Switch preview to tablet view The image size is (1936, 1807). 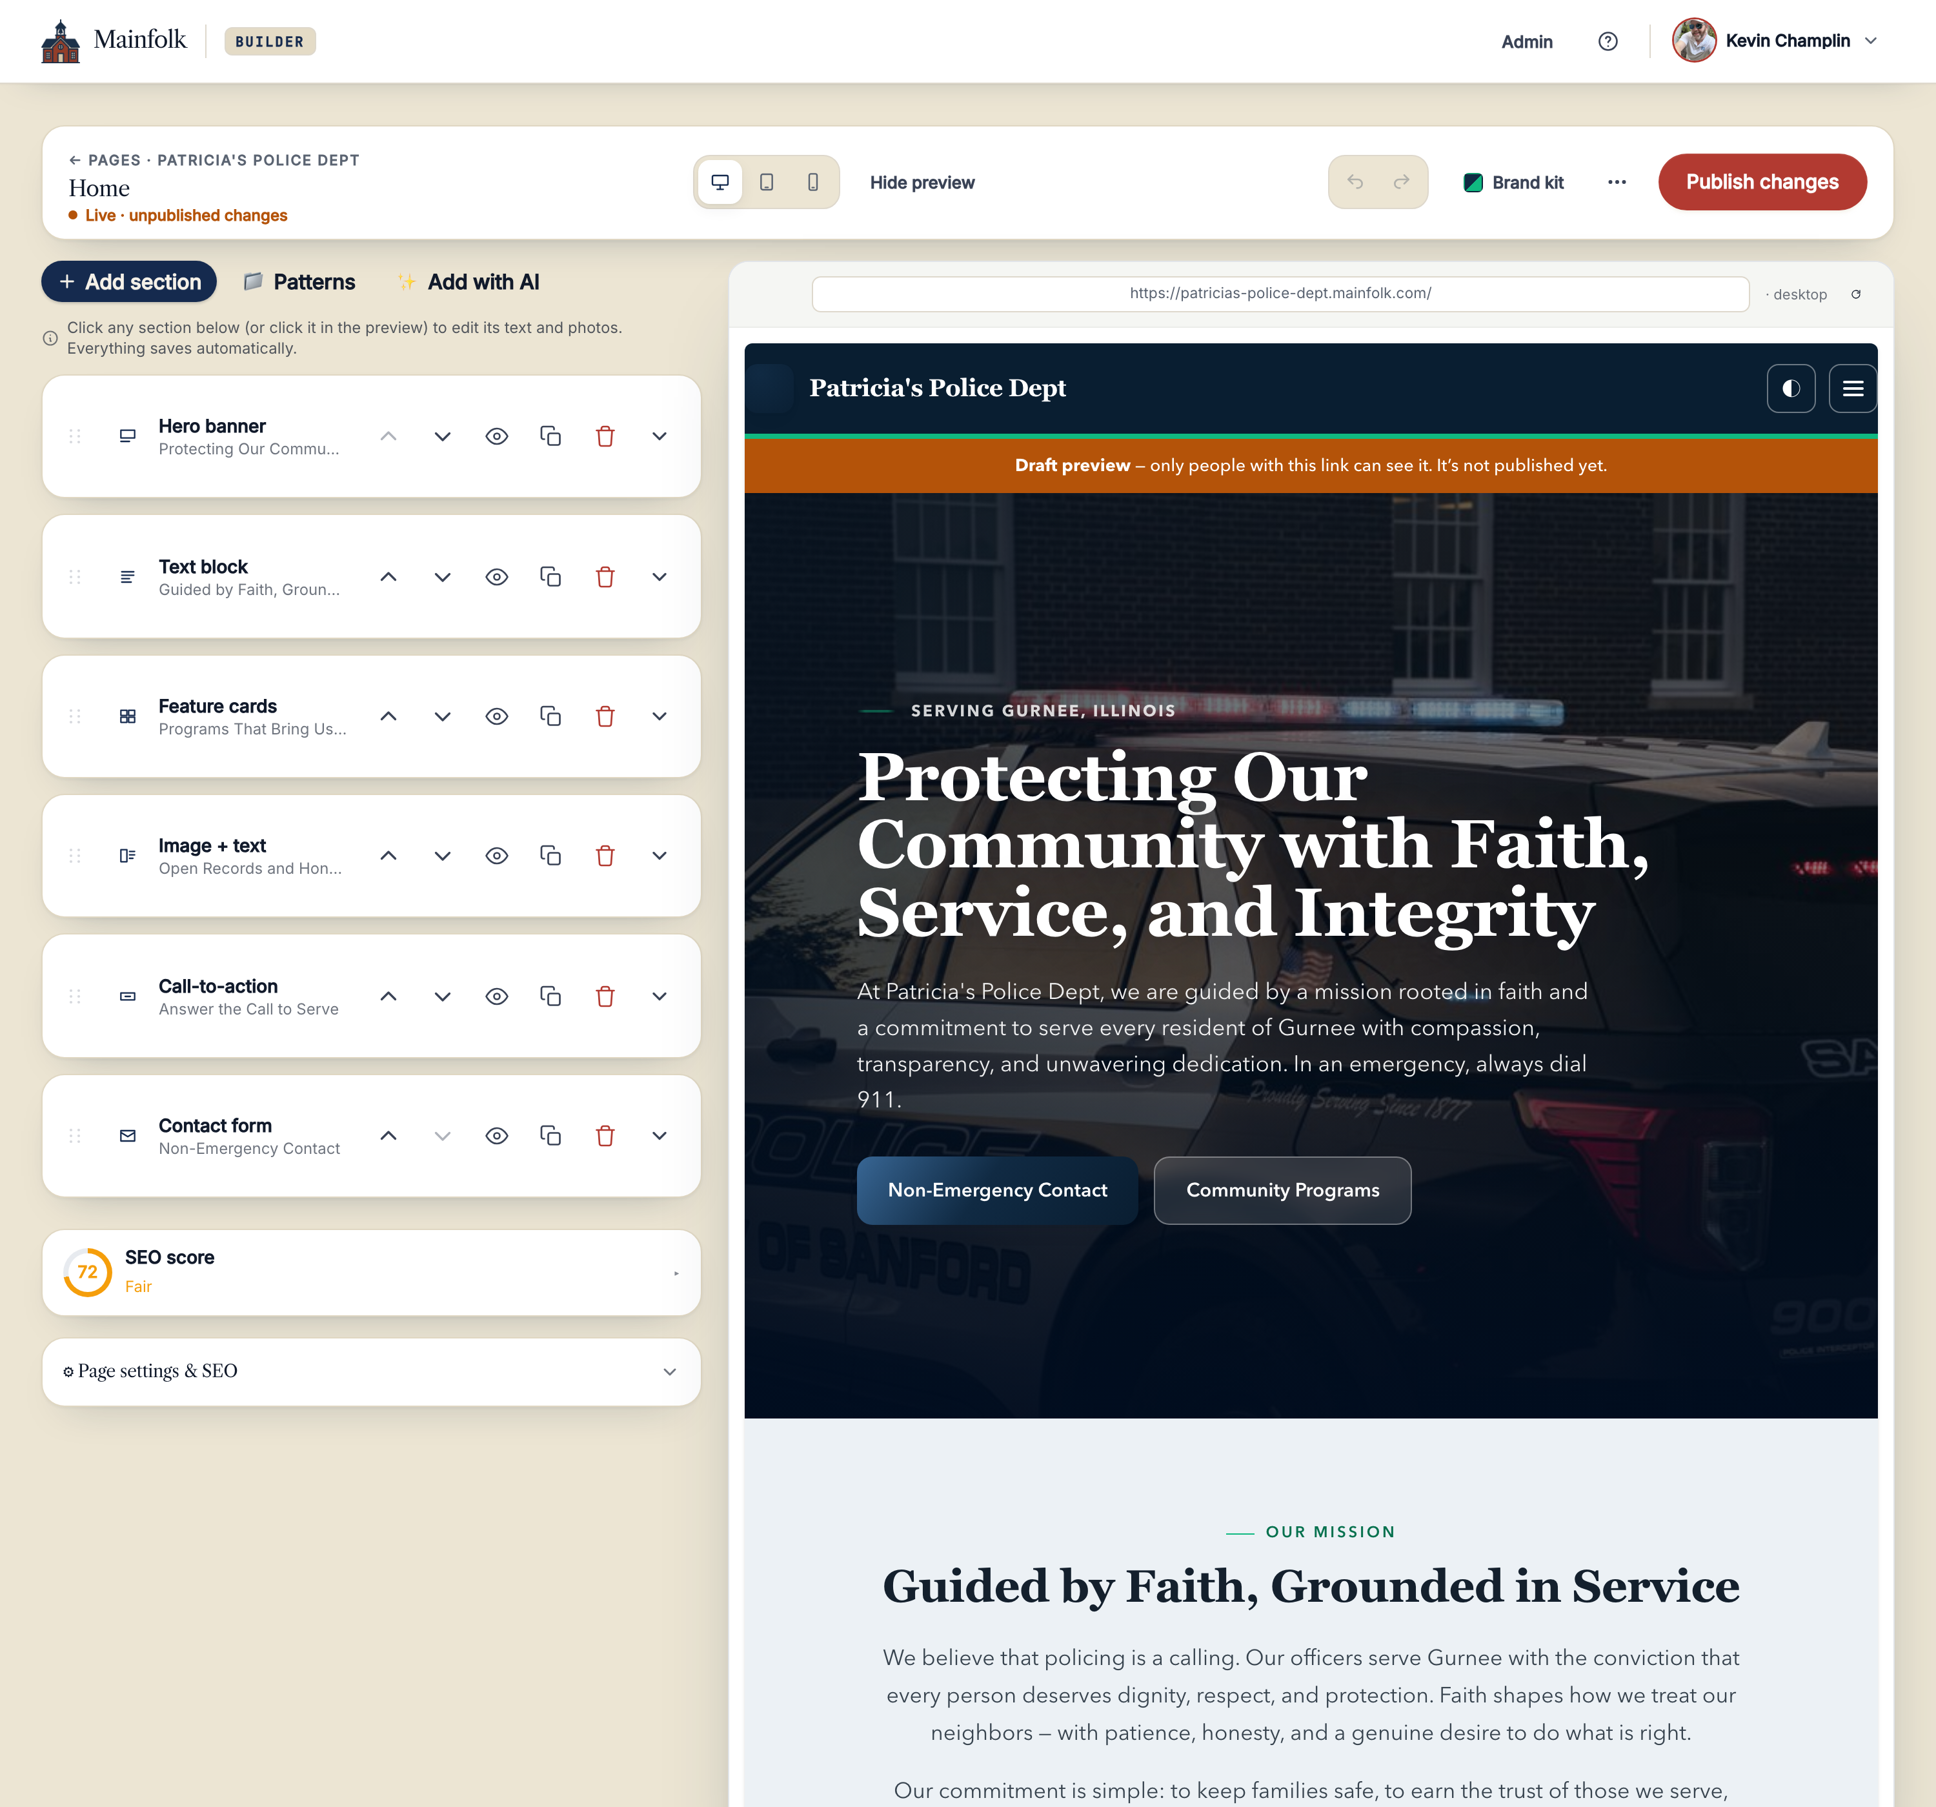tap(767, 182)
